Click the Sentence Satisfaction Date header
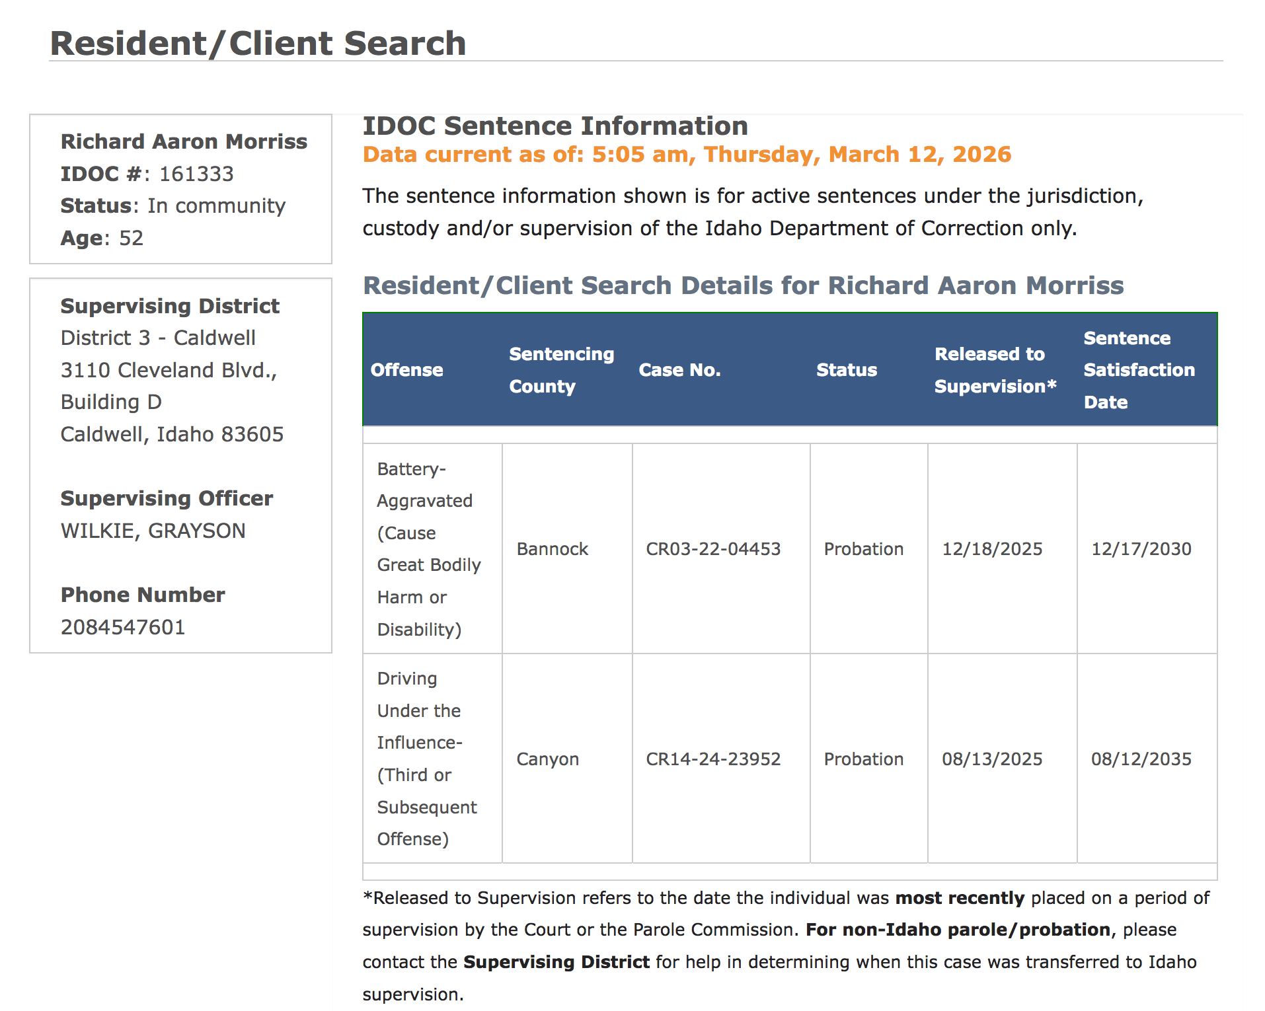This screenshot has height=1011, width=1265. (x=1139, y=370)
